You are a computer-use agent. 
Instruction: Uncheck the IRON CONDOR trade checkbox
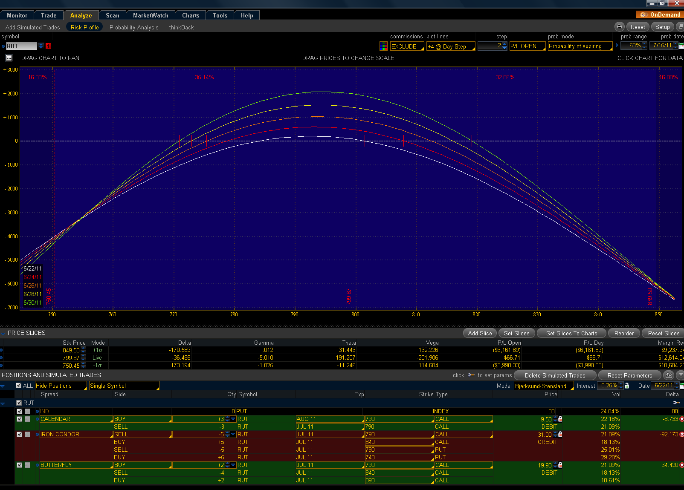click(19, 434)
